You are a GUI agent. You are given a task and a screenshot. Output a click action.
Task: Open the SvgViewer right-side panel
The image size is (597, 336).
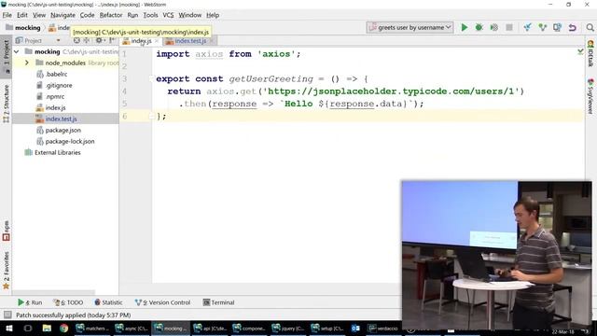tap(590, 96)
